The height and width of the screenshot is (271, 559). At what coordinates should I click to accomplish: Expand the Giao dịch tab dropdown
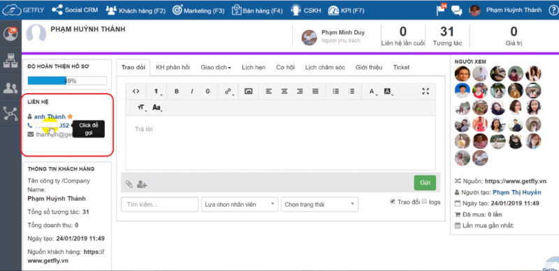click(x=216, y=67)
